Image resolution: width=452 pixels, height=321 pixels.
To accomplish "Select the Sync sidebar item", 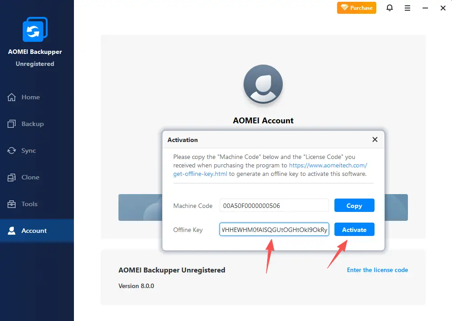I will coord(28,150).
